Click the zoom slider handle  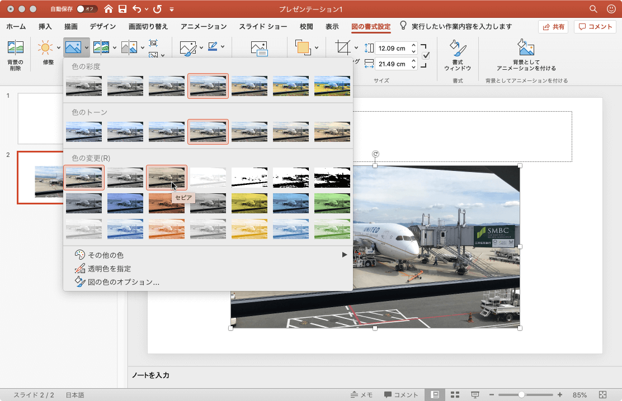pyautogui.click(x=521, y=395)
